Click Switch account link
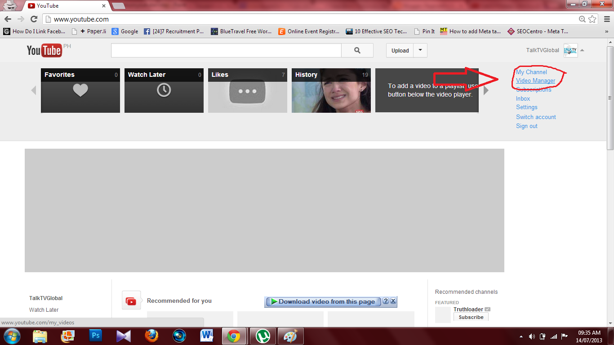Viewport: 614px width, 345px height. tap(536, 117)
